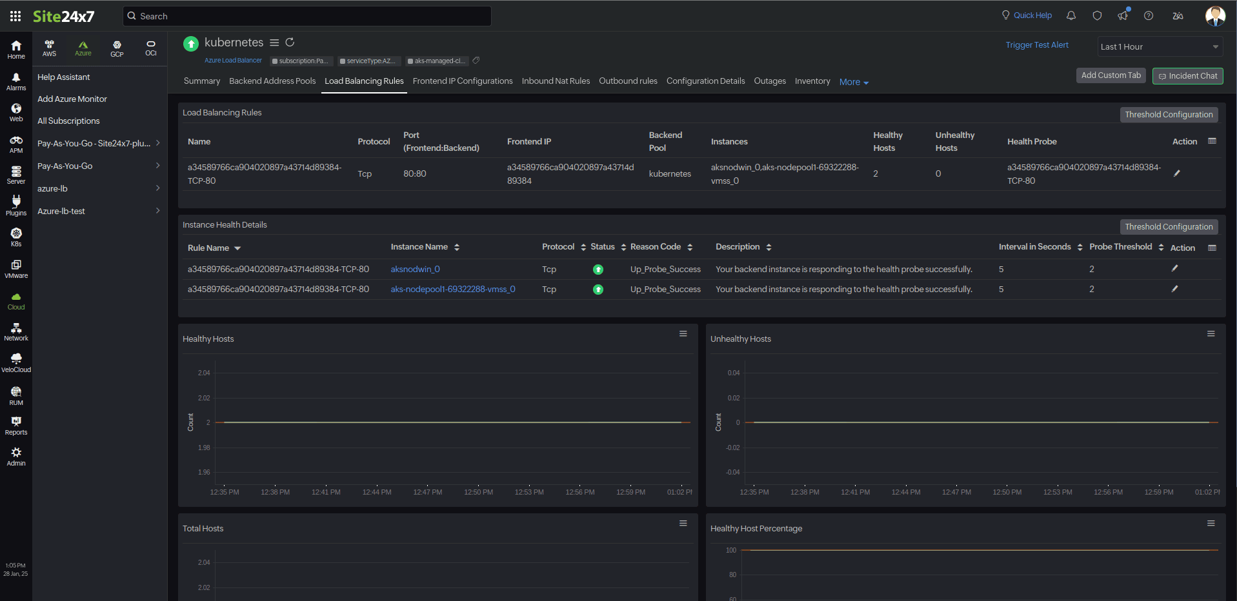Open the AWS monitoring icon
The height and width of the screenshot is (601, 1237).
point(49,46)
